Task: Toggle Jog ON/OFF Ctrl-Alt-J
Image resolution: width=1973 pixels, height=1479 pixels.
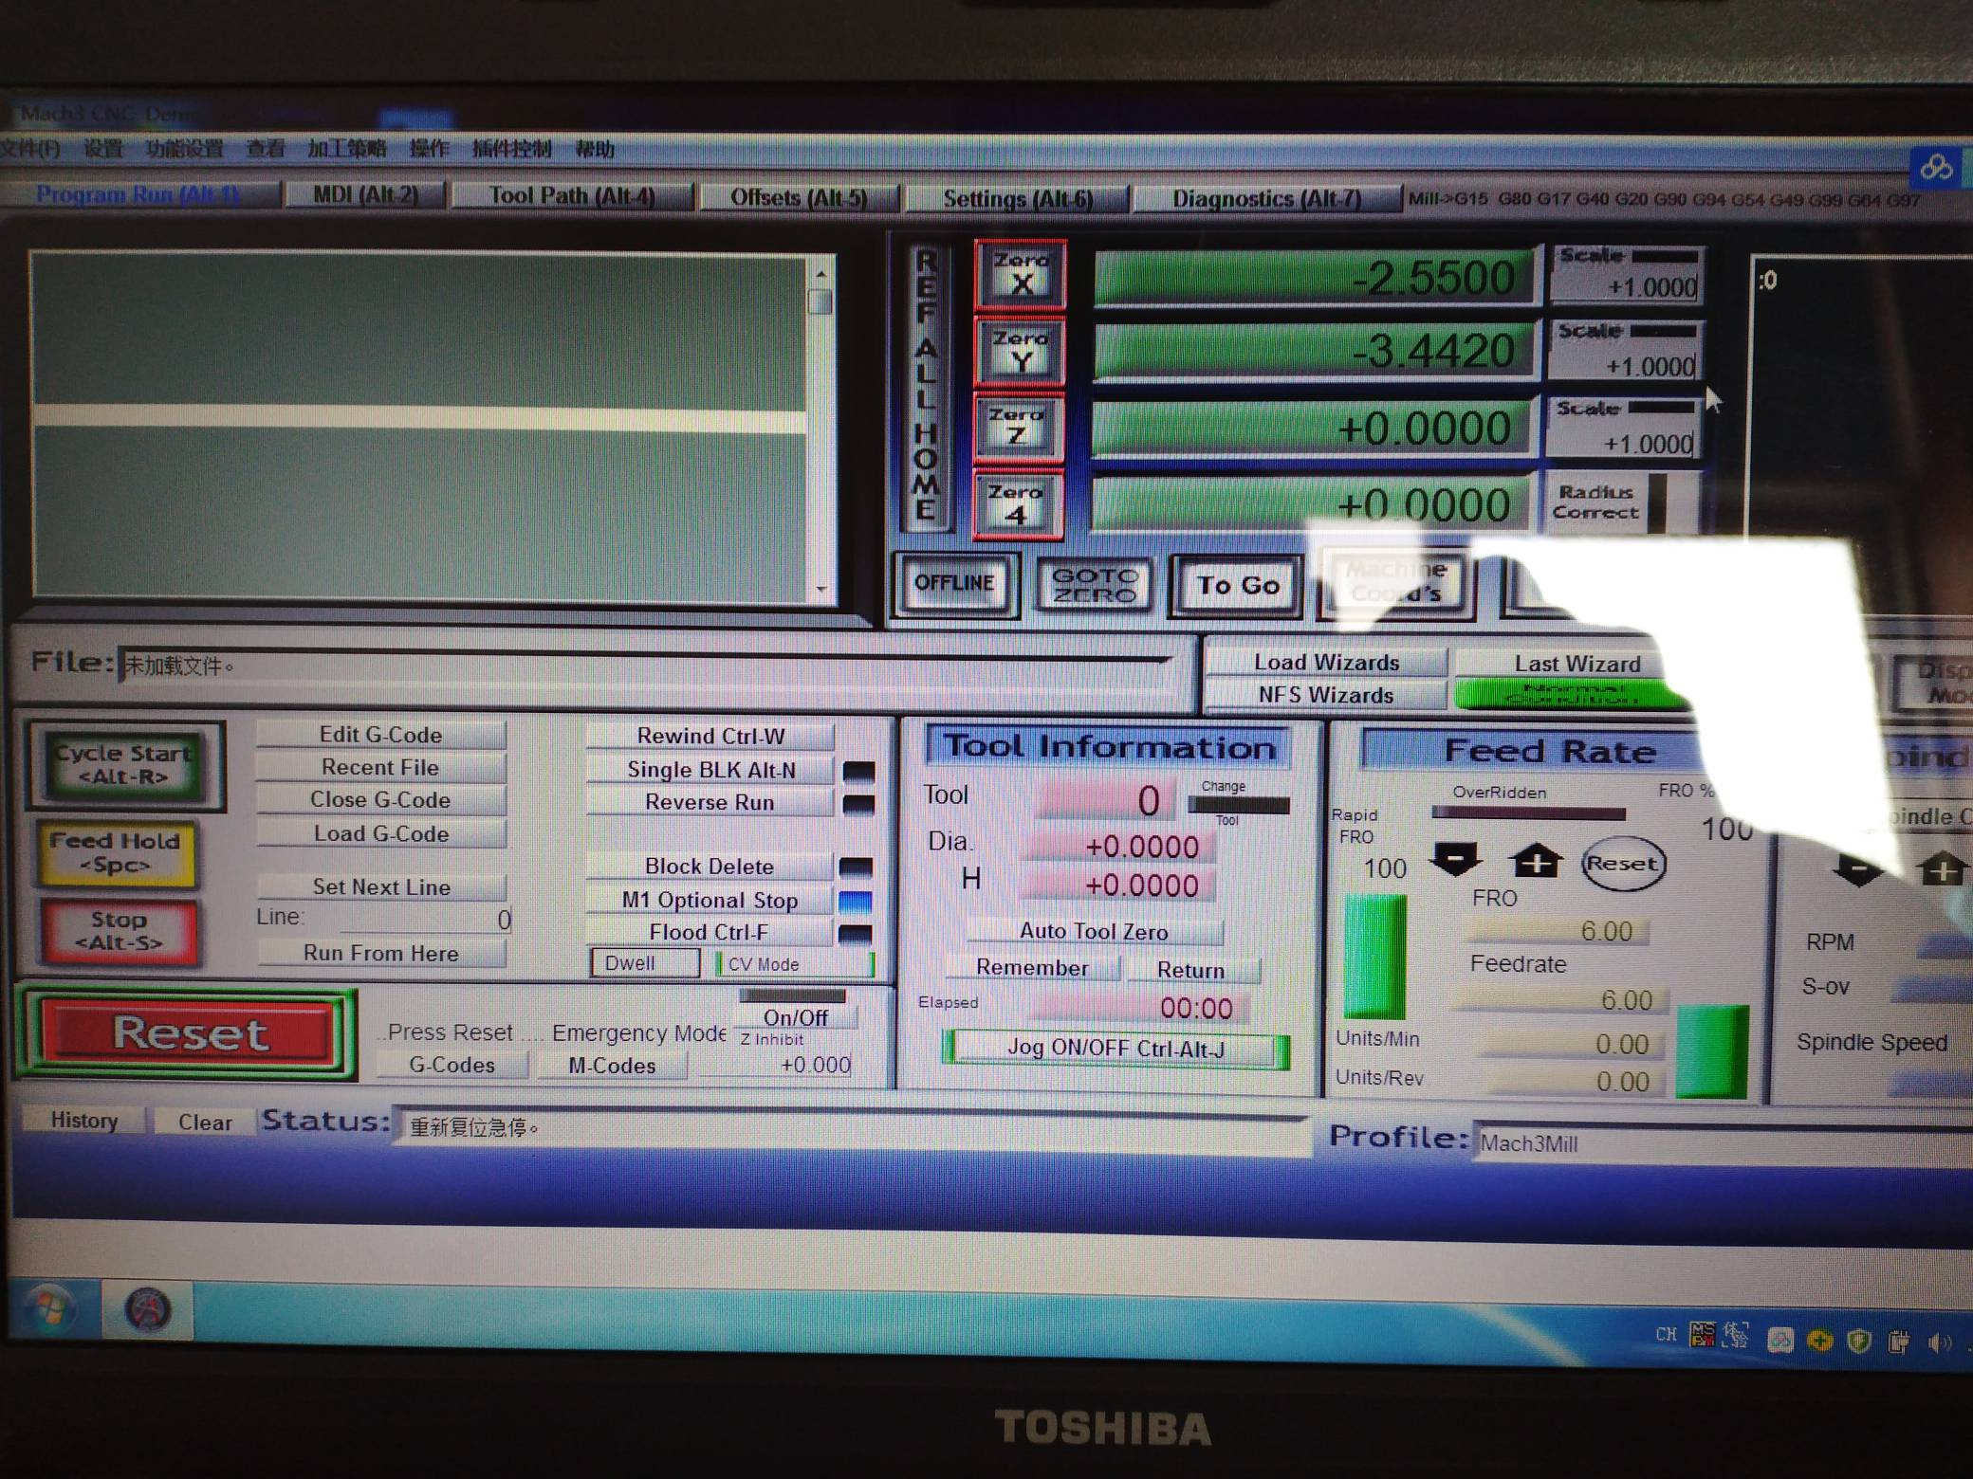Action: click(1116, 1049)
